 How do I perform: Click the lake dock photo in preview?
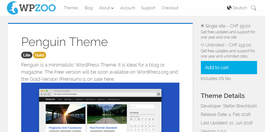107,114
